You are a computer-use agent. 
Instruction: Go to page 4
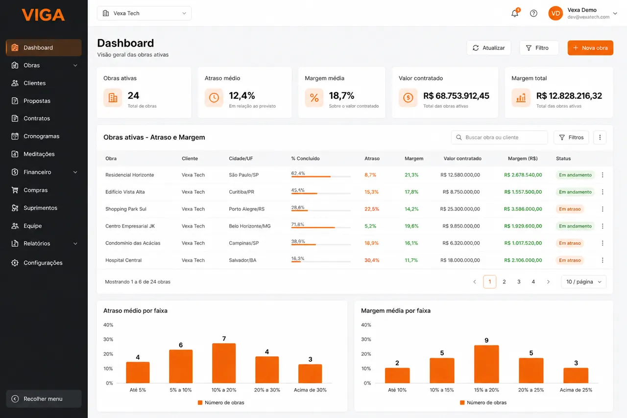pyautogui.click(x=533, y=282)
